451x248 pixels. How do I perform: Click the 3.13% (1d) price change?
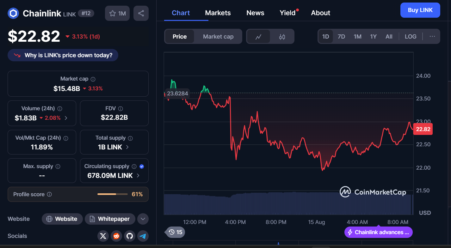(x=83, y=37)
